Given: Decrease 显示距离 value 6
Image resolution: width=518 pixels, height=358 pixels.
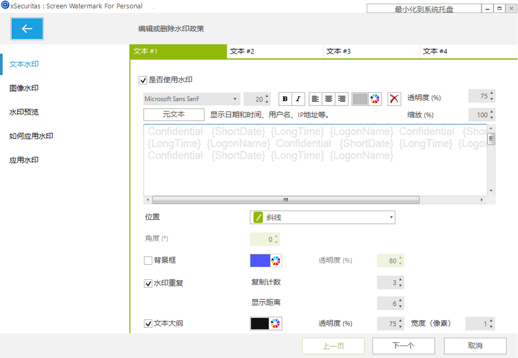Looking at the screenshot, I should (401, 306).
